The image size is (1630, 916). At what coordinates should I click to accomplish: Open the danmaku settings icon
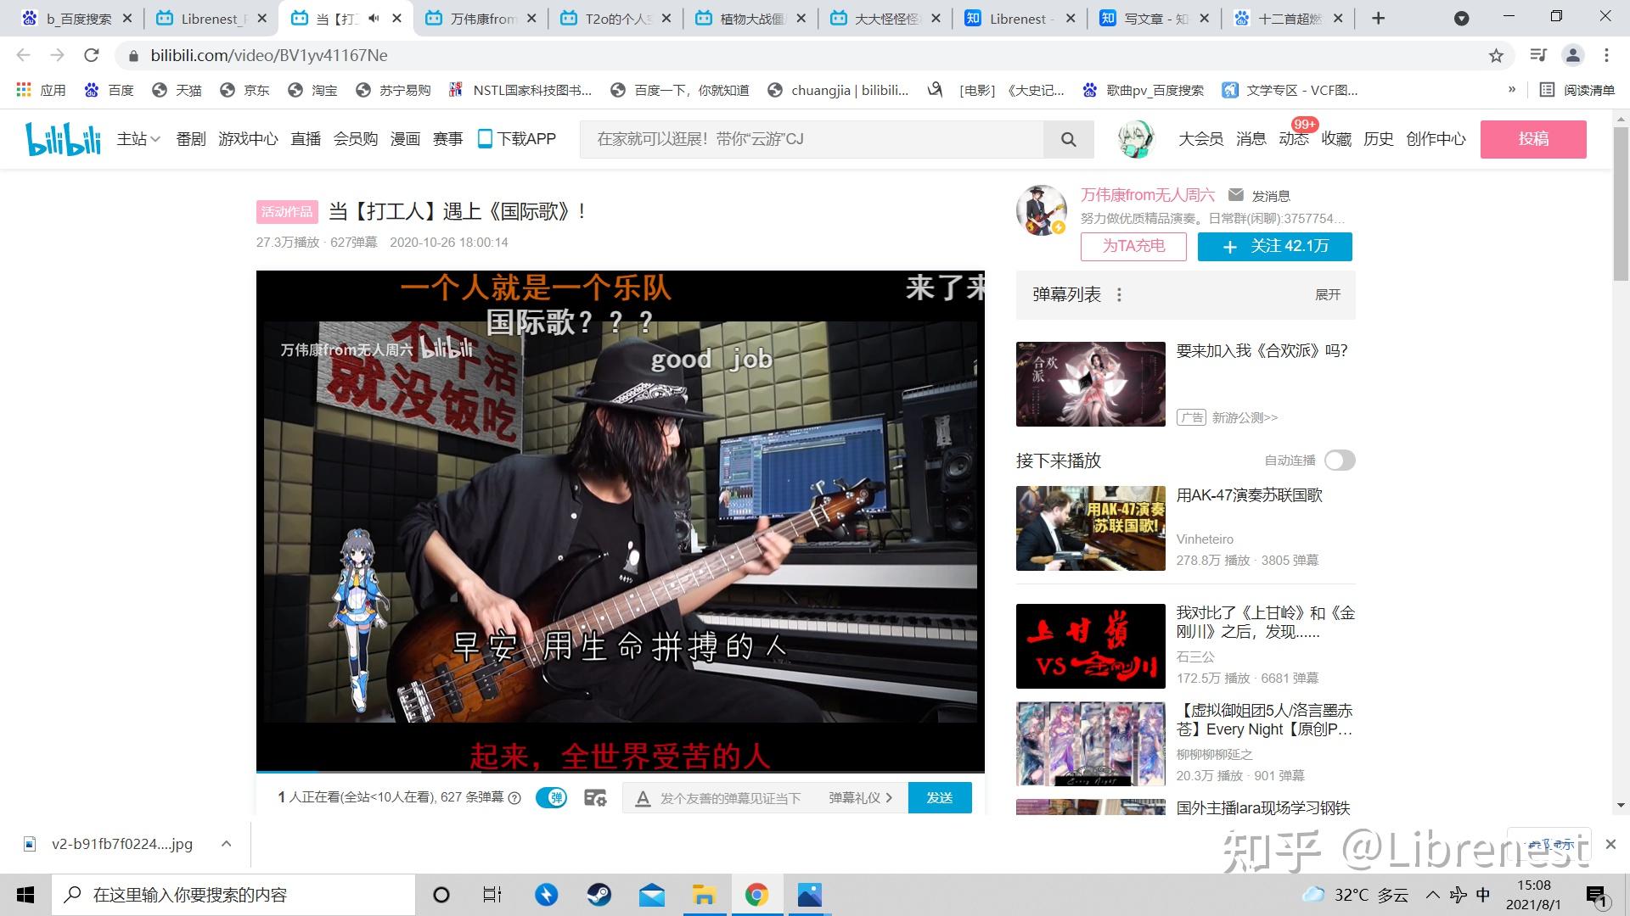[x=595, y=797]
